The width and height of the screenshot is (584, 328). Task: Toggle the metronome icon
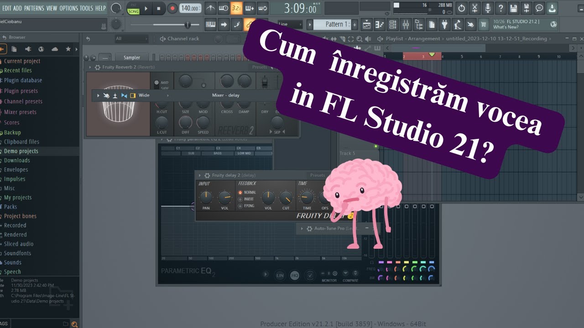pyautogui.click(x=210, y=8)
